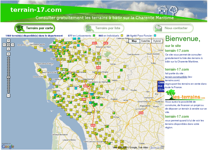Select the 24 marker east of Saintes
The height and width of the screenshot is (156, 208).
98,97
